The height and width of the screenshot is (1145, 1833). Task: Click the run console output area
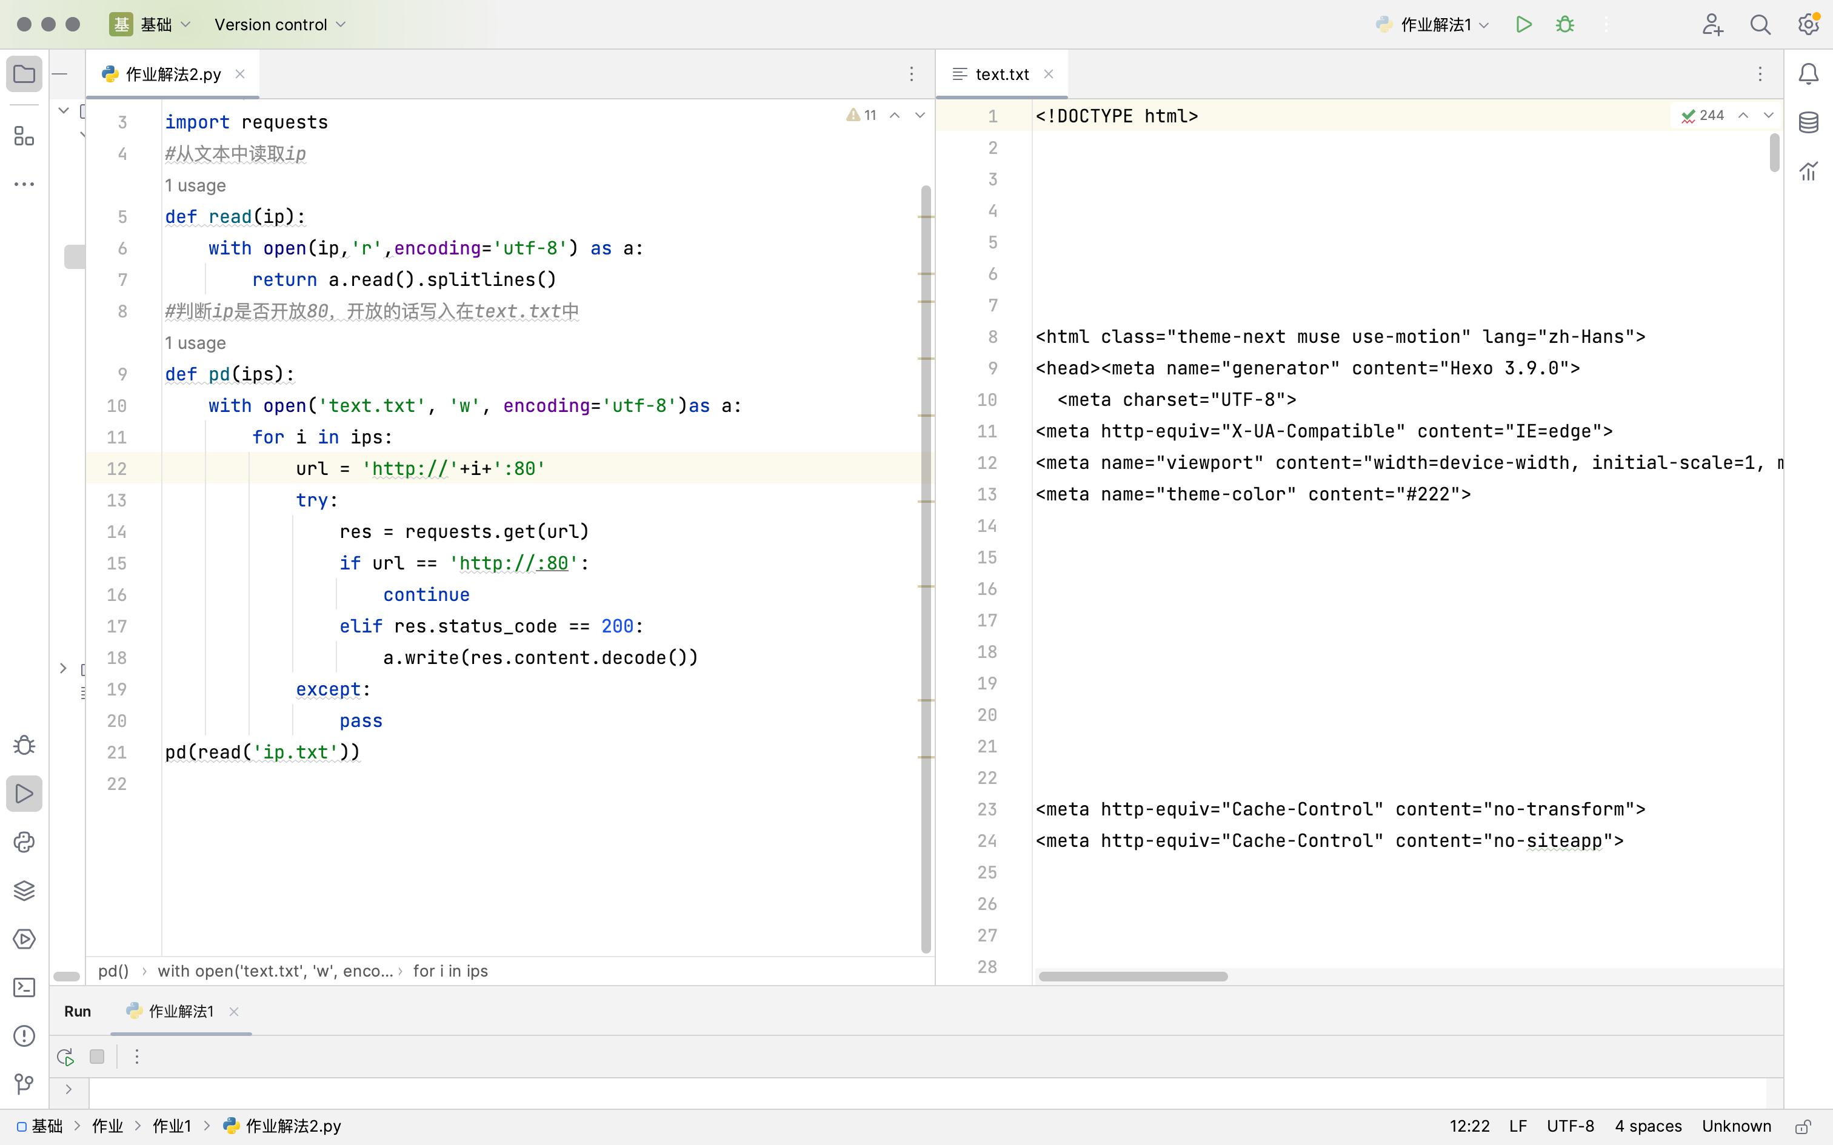(927, 1094)
